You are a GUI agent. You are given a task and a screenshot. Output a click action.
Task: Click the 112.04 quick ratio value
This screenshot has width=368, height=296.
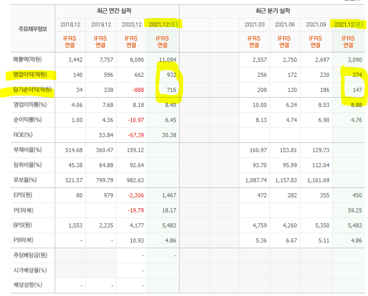pos(321,165)
